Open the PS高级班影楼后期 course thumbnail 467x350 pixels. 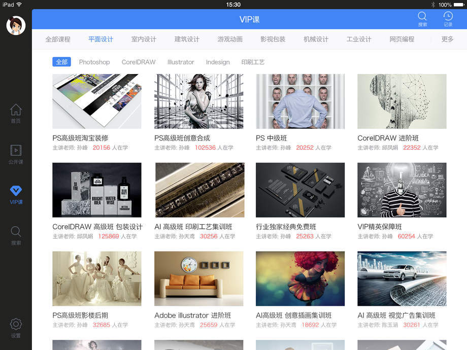tap(97, 278)
